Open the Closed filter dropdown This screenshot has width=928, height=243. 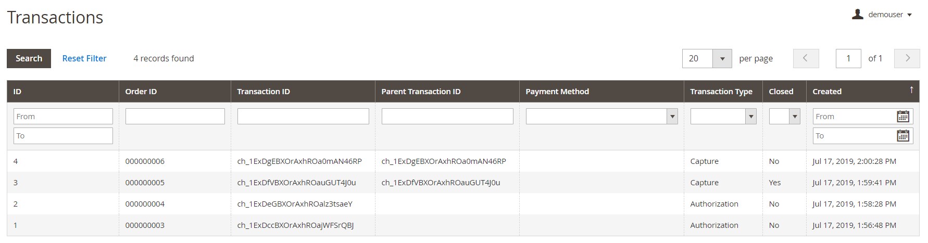[784, 117]
